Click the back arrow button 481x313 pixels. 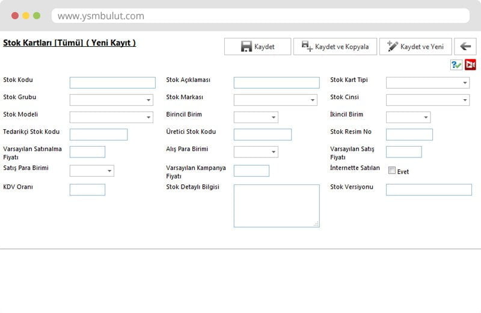[x=465, y=47]
